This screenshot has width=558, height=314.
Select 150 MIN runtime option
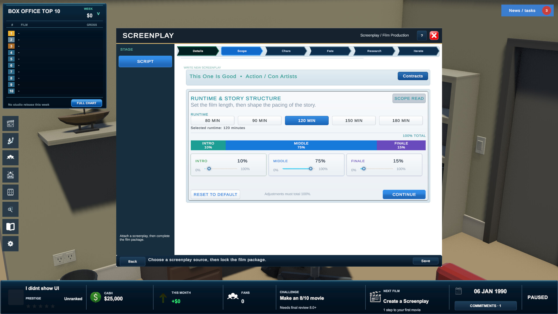coord(354,120)
